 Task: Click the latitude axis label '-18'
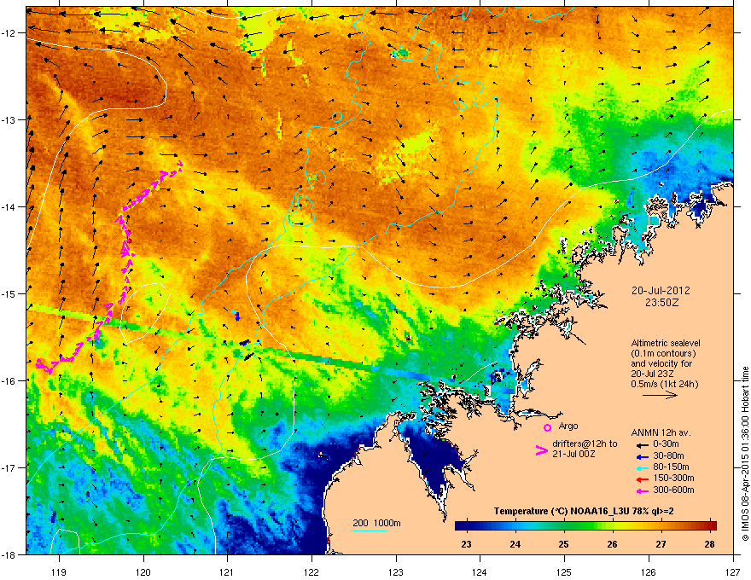coord(9,554)
